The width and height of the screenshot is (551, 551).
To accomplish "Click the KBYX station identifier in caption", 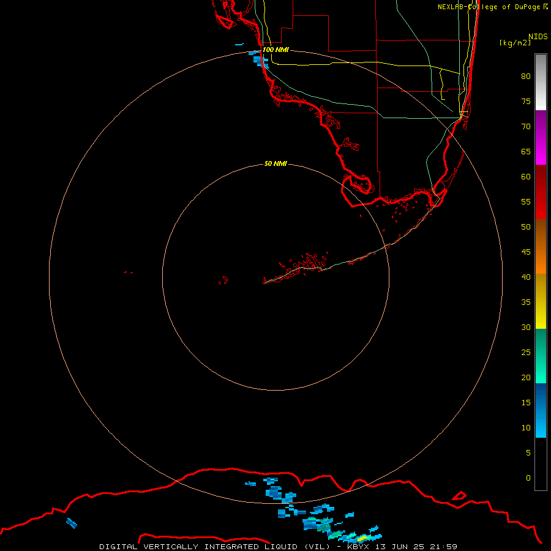I will [x=358, y=547].
